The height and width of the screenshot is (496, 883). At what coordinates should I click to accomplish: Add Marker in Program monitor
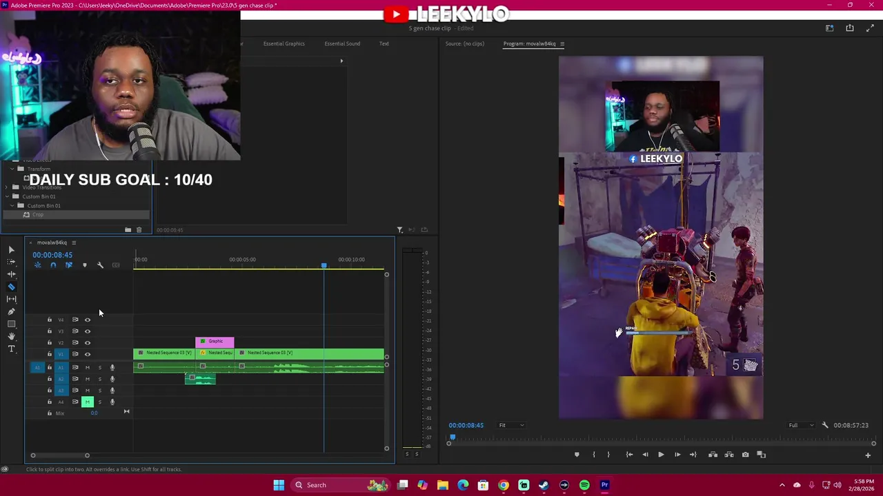tap(577, 455)
